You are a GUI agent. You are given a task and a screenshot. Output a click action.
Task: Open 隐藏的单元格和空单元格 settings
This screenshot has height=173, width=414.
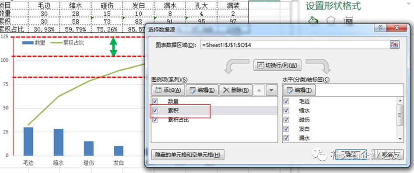click(x=188, y=155)
